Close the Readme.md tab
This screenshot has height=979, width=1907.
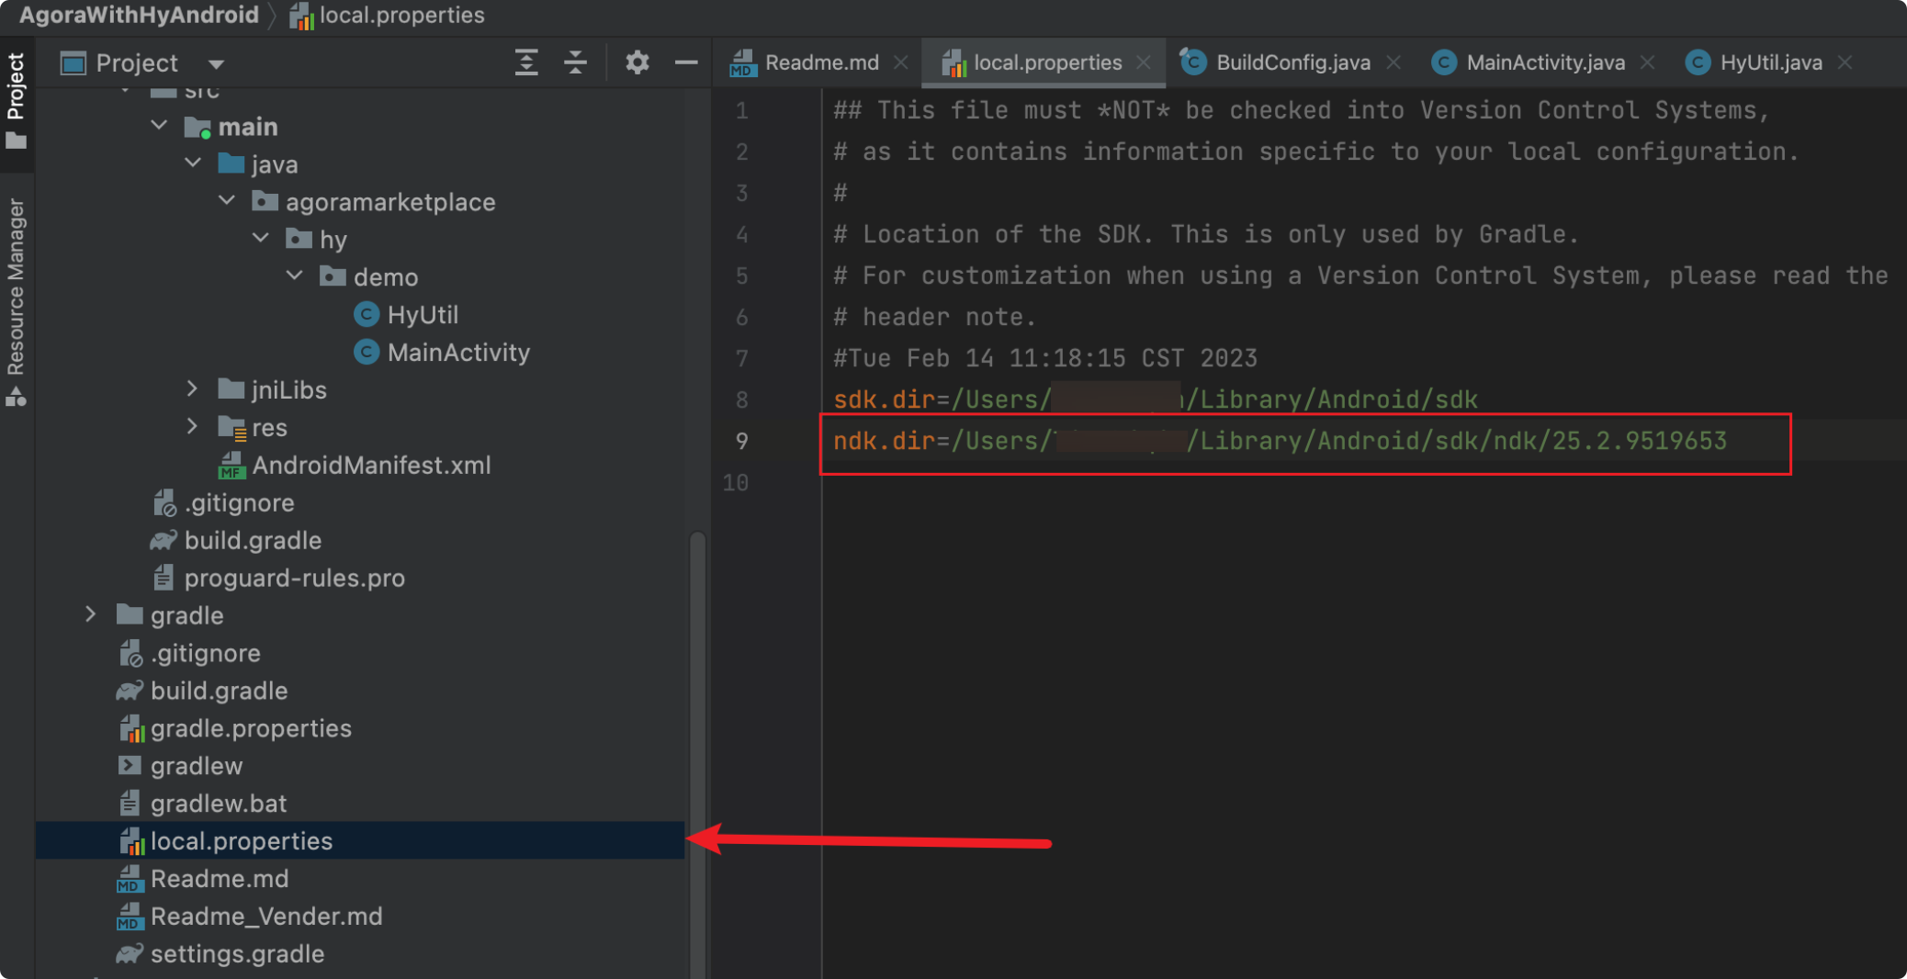[x=901, y=62]
